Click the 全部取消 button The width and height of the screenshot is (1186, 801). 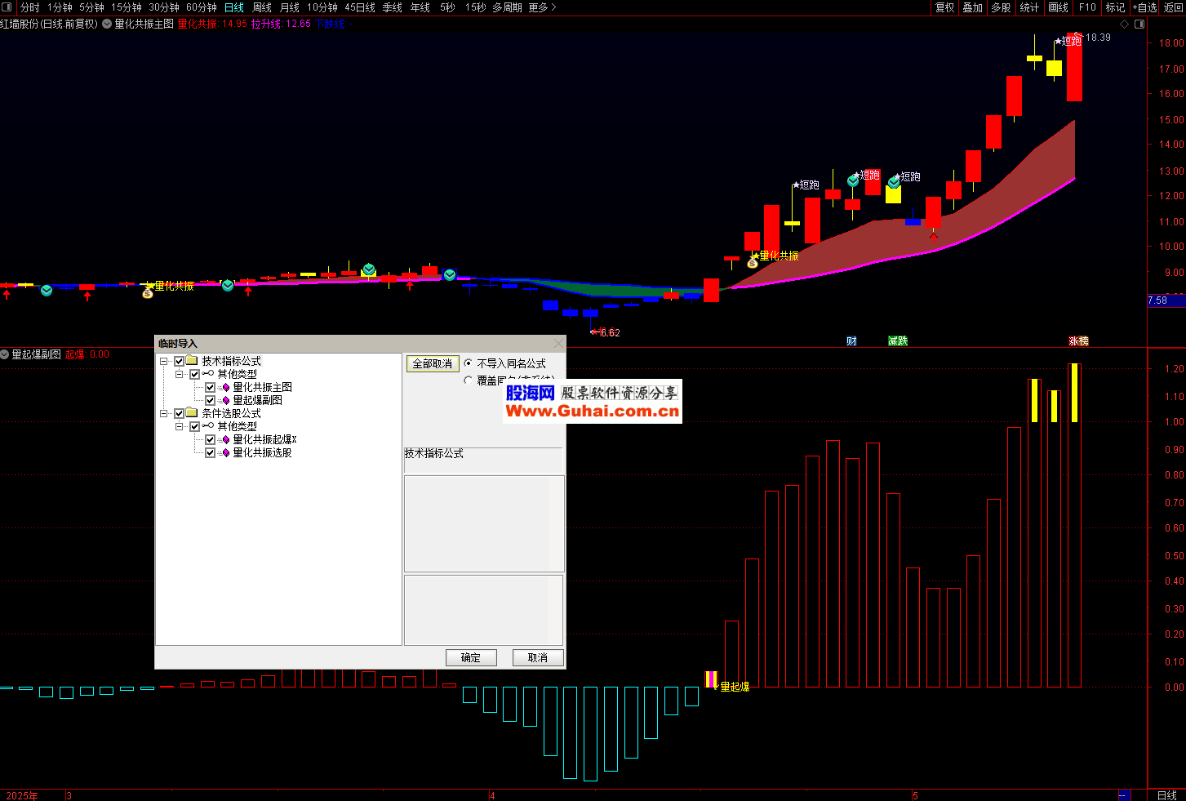click(433, 363)
